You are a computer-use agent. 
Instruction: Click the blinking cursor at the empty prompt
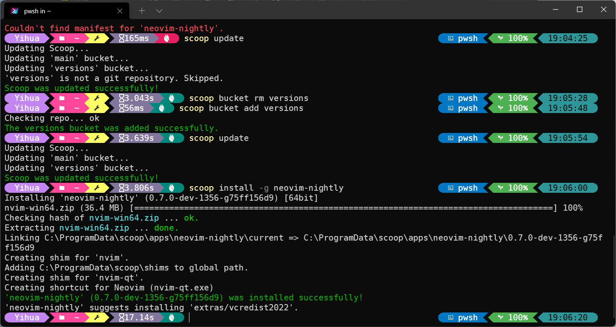click(189, 317)
